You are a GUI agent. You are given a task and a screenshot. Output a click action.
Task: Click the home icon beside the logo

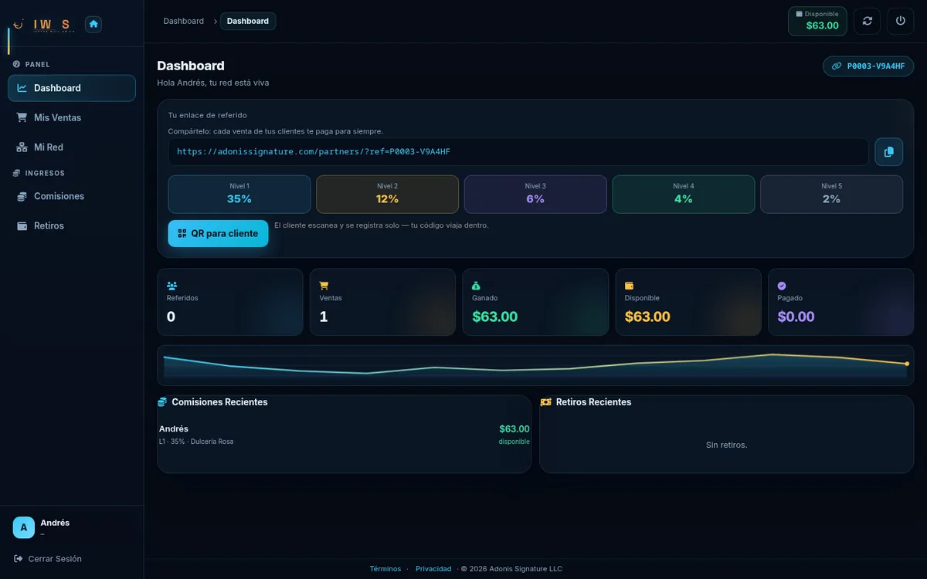coord(93,24)
